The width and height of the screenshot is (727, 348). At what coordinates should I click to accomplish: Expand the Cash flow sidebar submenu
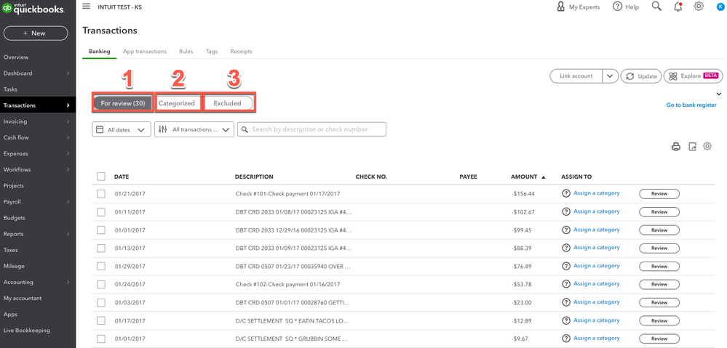tap(68, 137)
